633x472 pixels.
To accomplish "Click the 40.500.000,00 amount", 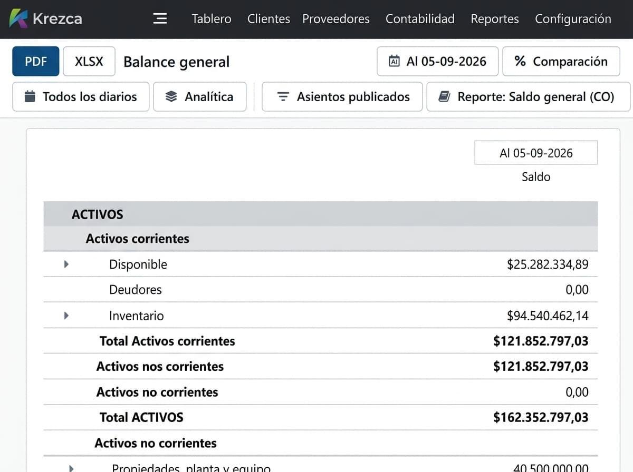I will coord(551,467).
